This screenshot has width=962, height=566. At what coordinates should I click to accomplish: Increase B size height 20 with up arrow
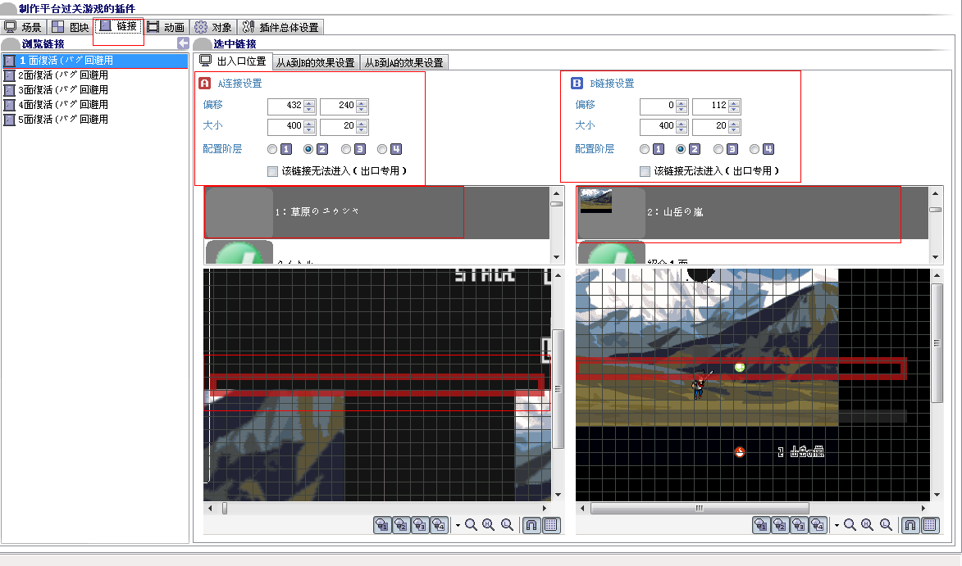pos(734,123)
